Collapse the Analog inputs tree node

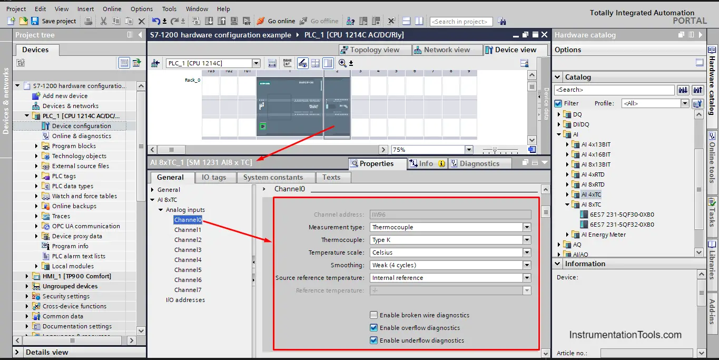click(161, 210)
